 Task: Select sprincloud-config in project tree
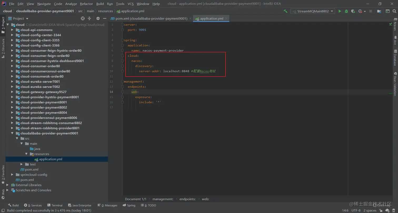tap(34, 175)
